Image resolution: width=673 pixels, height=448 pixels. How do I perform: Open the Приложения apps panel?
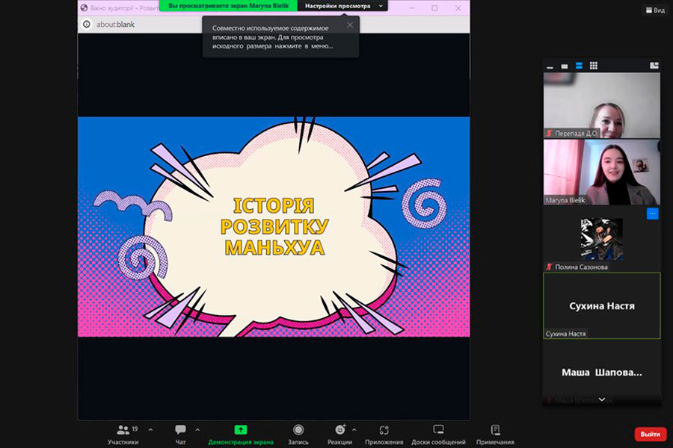coord(384,434)
